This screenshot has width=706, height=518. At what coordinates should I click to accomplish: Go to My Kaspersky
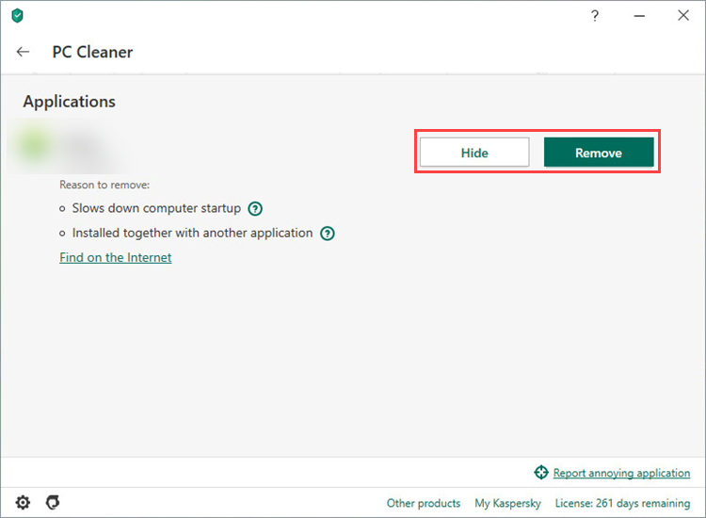click(508, 503)
